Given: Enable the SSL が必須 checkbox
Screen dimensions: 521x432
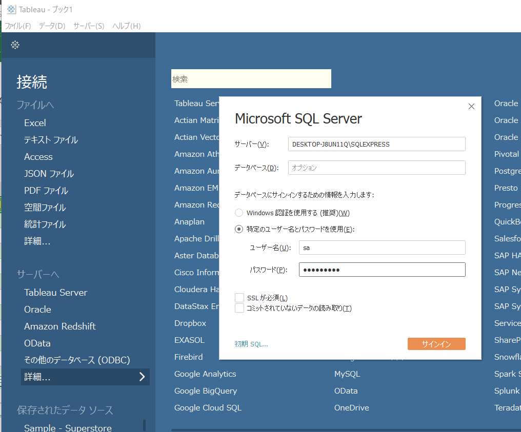Looking at the screenshot, I should click(x=238, y=297).
